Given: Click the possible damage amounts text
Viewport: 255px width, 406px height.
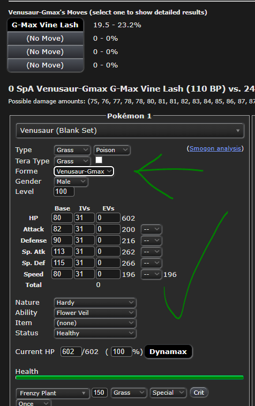Looking at the screenshot, I should (x=131, y=101).
